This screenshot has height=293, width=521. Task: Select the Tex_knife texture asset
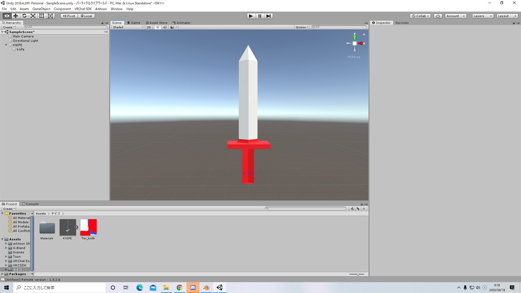(x=89, y=227)
